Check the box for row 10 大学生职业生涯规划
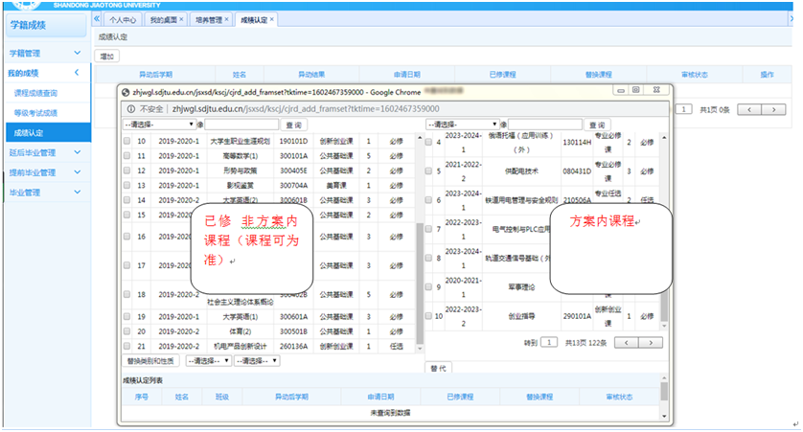 click(x=127, y=141)
